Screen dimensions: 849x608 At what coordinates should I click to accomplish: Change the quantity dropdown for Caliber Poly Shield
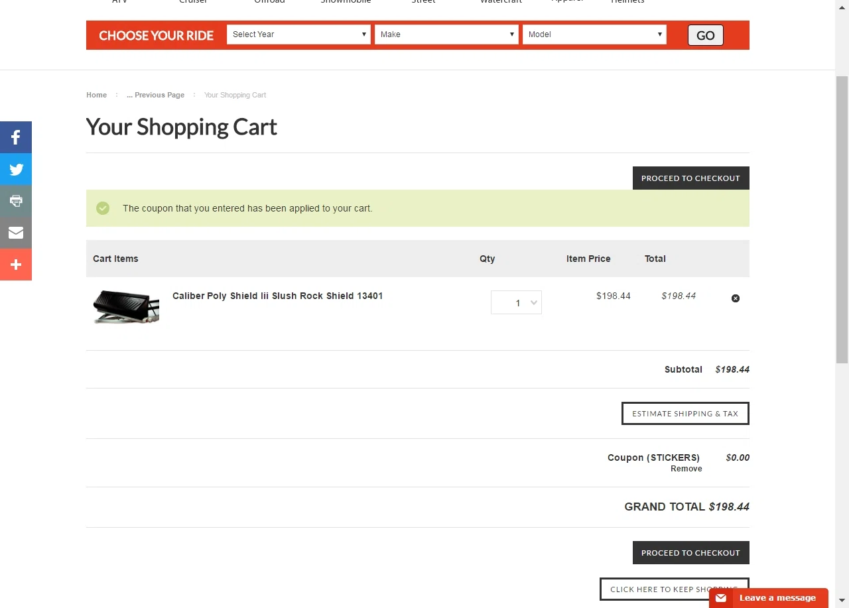(516, 302)
